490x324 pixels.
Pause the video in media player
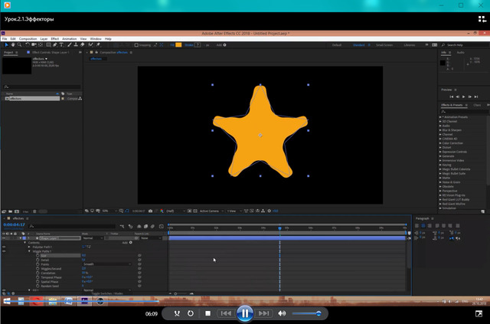coord(244,313)
